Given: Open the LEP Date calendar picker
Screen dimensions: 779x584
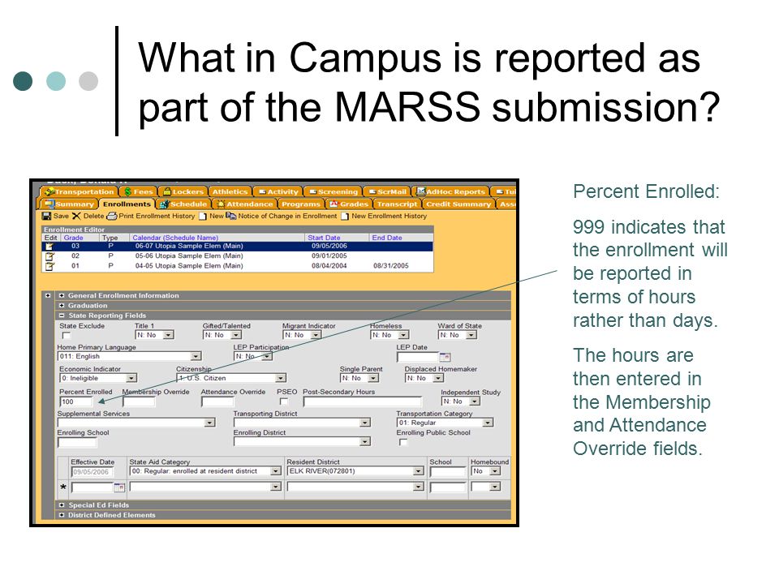Looking at the screenshot, I should click(445, 357).
